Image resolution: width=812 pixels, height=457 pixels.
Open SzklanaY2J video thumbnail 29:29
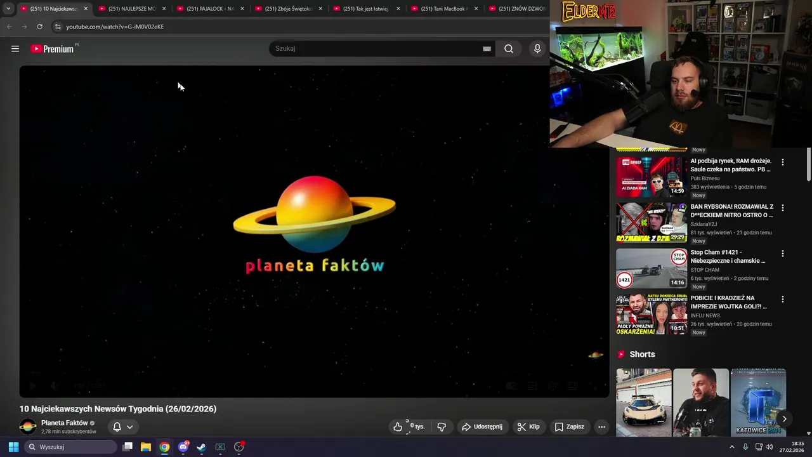(x=652, y=223)
